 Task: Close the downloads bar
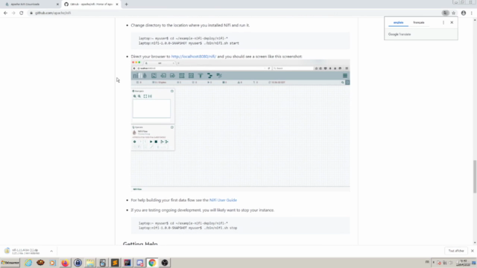(x=472, y=251)
